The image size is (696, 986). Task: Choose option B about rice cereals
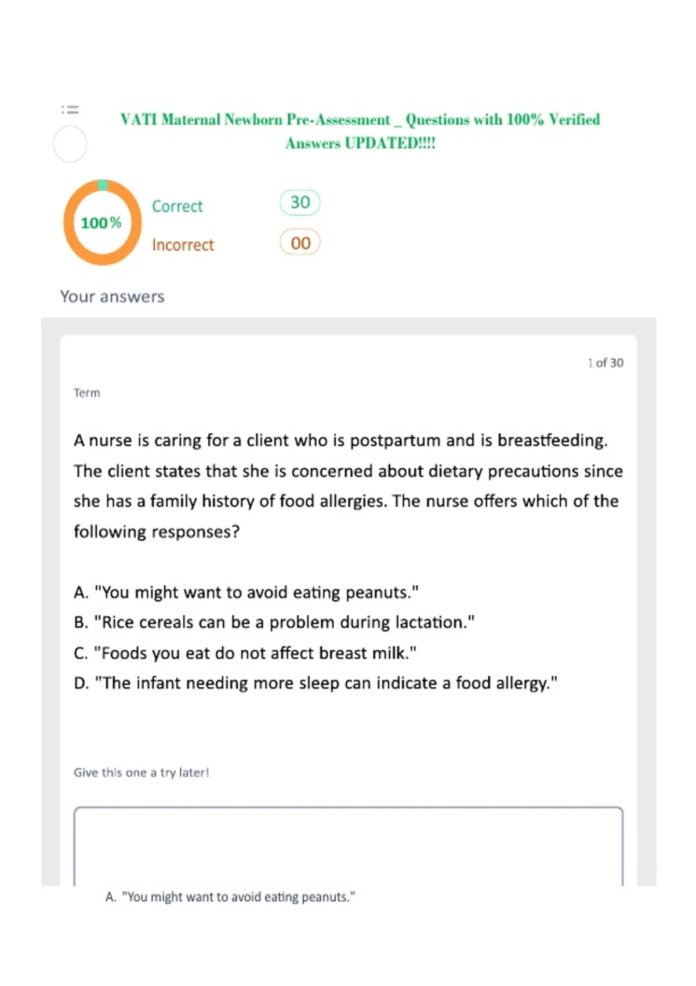point(274,622)
